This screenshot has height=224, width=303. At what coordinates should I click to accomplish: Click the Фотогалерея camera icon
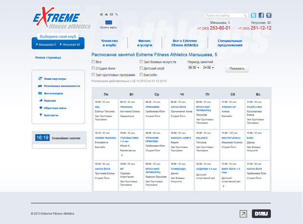tap(40, 93)
